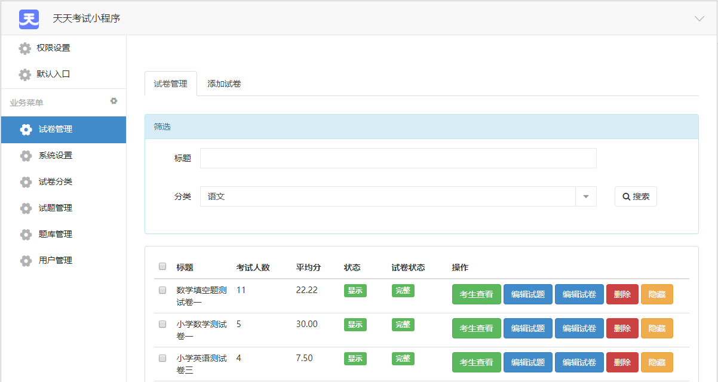Click gear icon beside 试卷管理 sidebar

point(26,130)
